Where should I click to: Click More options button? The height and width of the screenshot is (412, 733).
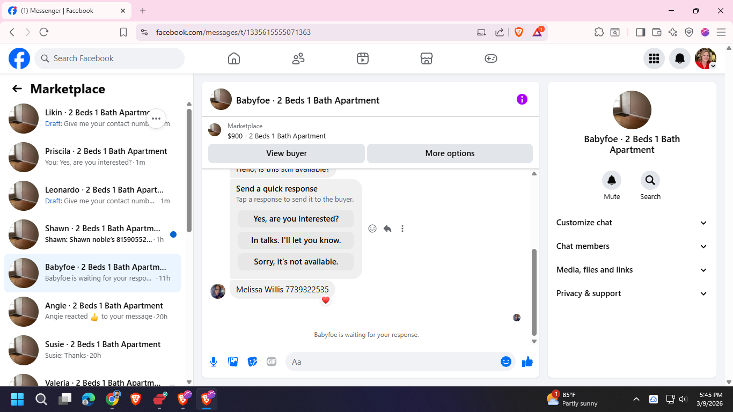[x=450, y=153]
